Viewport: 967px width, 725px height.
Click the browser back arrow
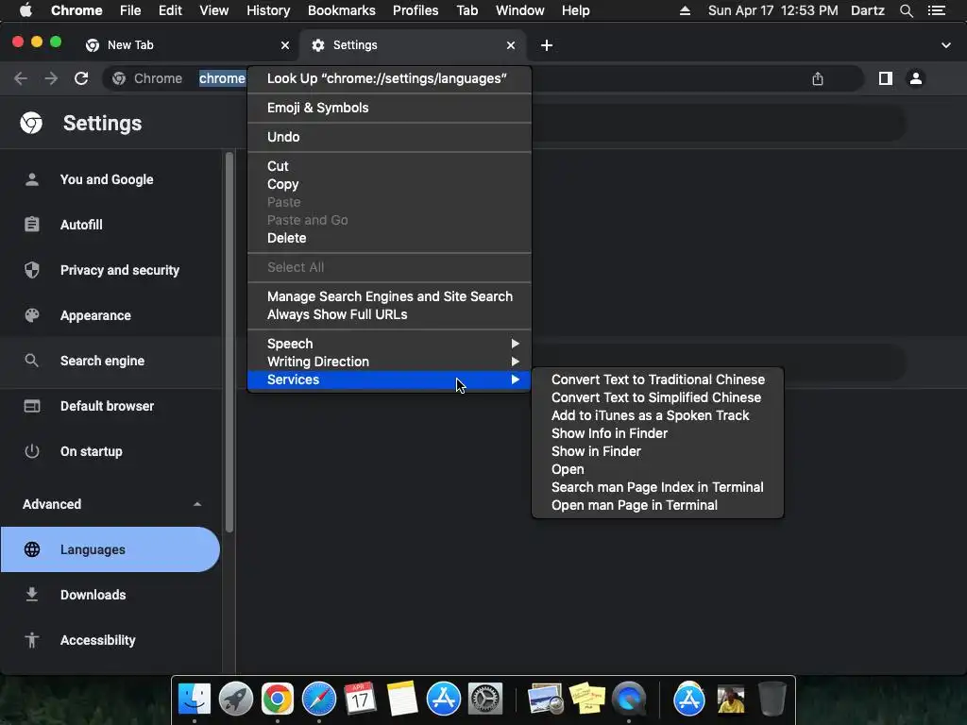tap(21, 78)
